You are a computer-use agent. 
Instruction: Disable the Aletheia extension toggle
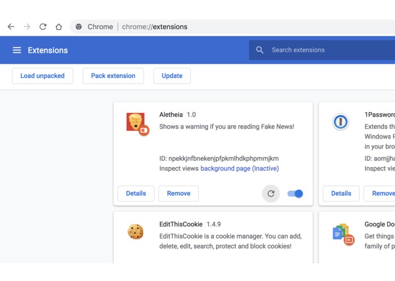coord(295,193)
